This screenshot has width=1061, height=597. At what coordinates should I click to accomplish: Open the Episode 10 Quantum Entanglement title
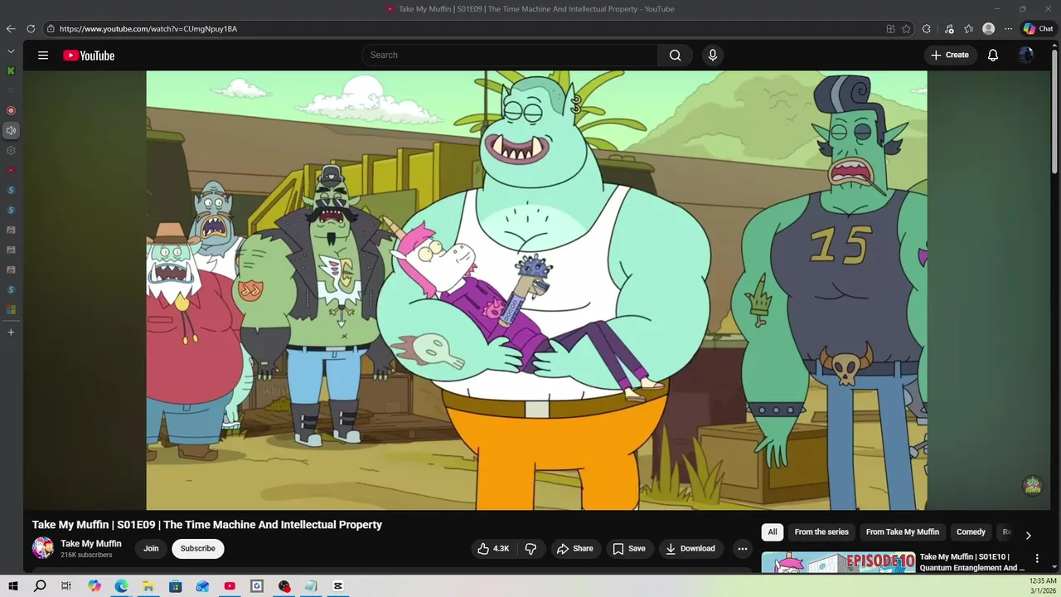971,562
